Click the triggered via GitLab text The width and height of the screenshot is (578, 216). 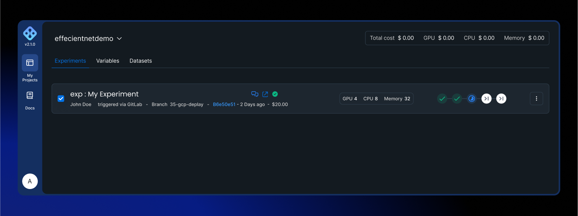(120, 104)
